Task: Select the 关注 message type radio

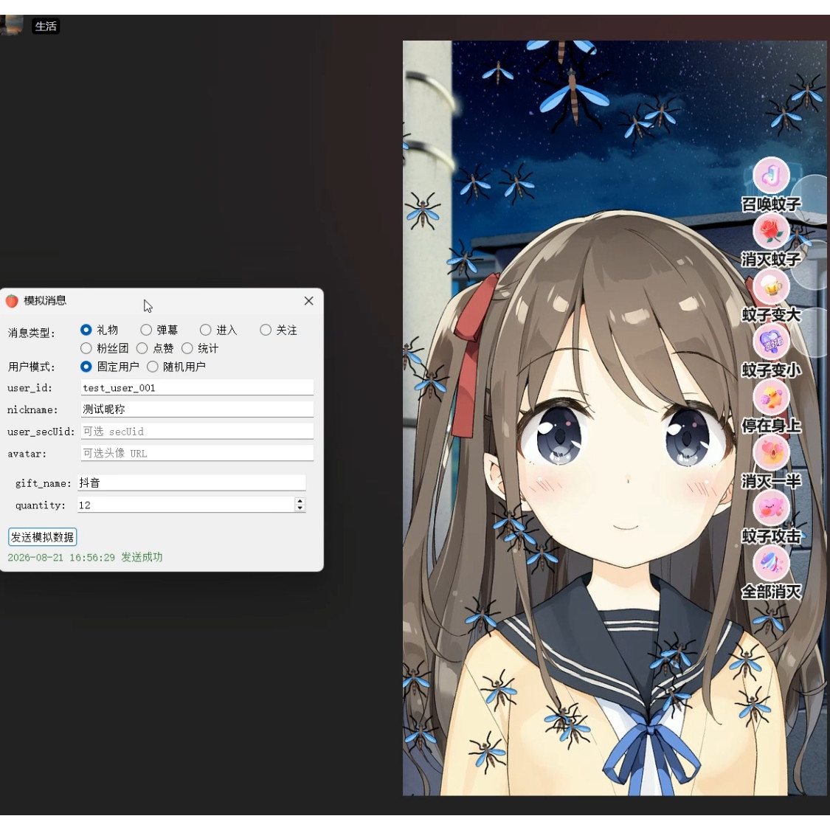Action: point(265,330)
